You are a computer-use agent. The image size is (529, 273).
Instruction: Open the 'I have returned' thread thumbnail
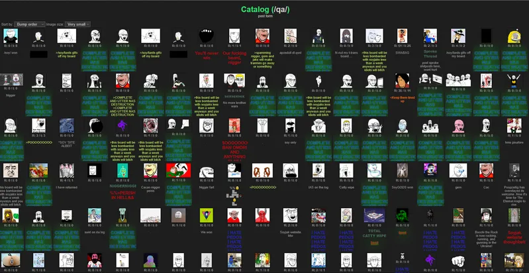[x=67, y=170]
